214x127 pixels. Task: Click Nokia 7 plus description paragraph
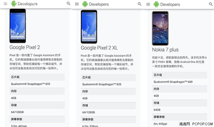[179, 62]
